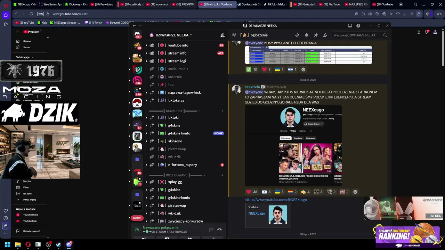Switch to the SteelSeries browser tab
Image resolution: width=445 pixels, height=250 pixels.
tap(50, 5)
